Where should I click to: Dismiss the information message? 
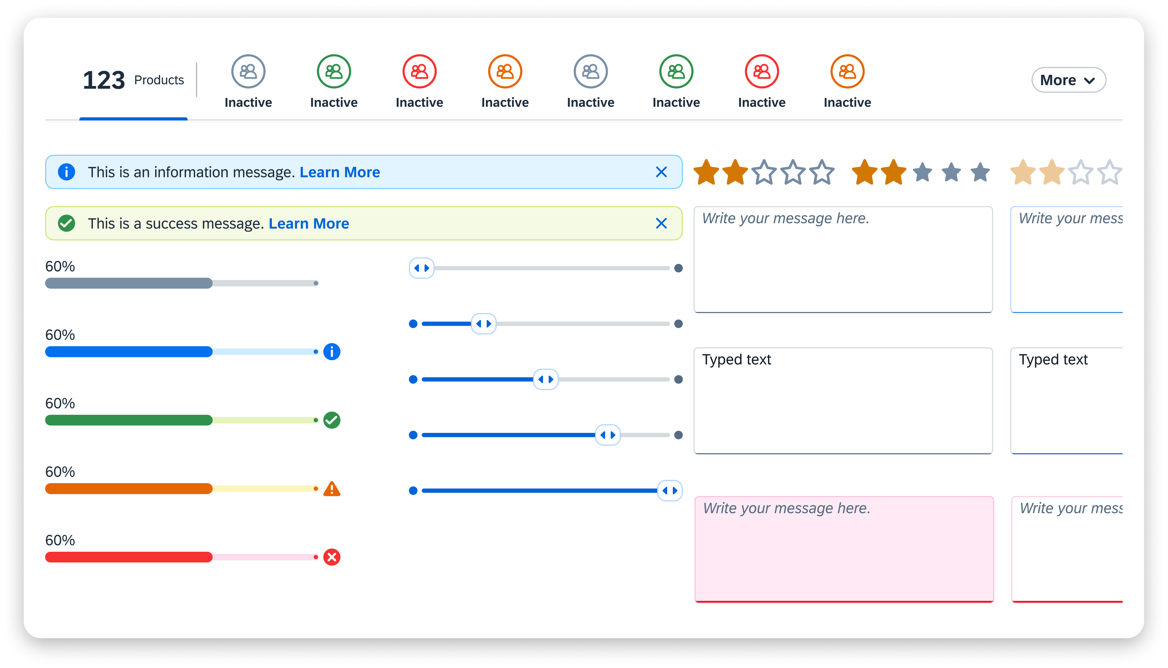coord(661,172)
